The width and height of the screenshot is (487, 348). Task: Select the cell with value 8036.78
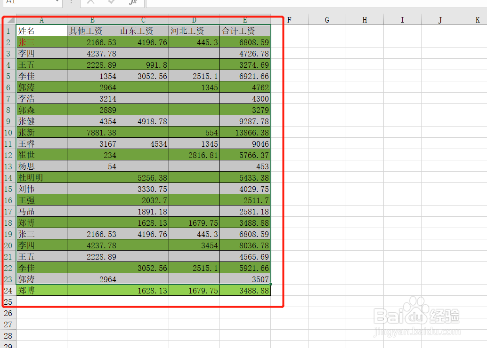click(245, 245)
